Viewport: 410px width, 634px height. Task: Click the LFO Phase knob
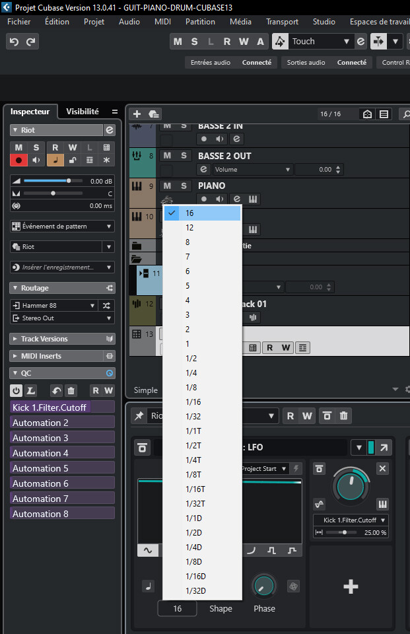[264, 586]
